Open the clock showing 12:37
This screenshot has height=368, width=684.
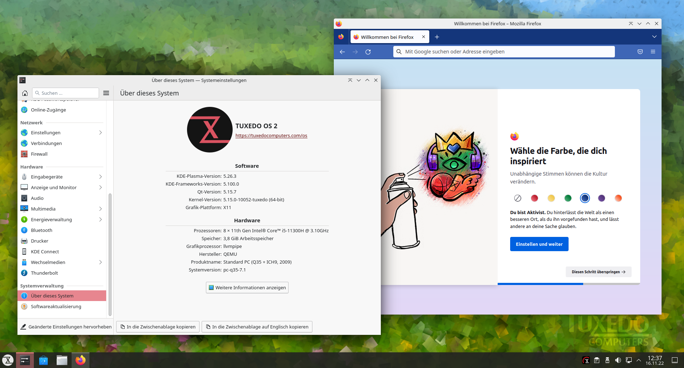(x=655, y=360)
